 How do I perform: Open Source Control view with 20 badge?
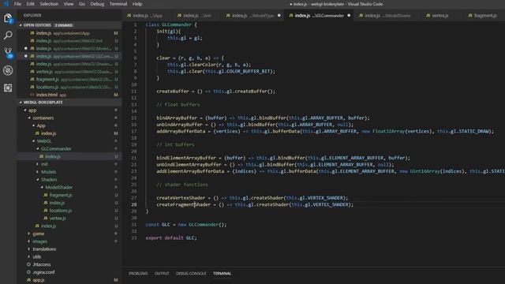8,53
